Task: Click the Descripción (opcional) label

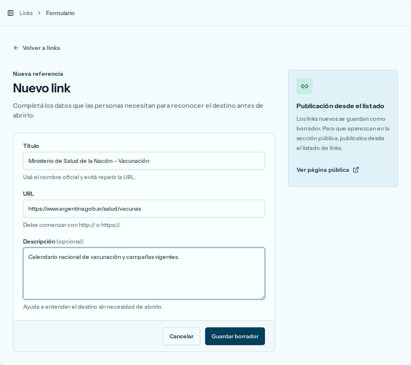Action: 53,241
